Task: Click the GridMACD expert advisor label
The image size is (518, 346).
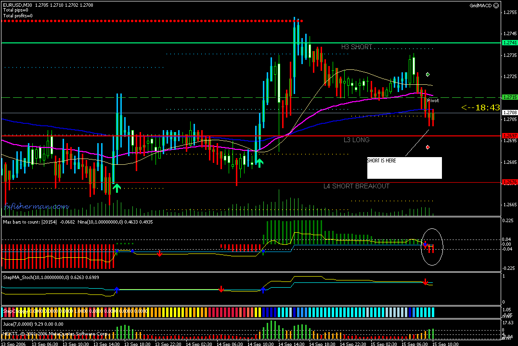Action: point(480,5)
